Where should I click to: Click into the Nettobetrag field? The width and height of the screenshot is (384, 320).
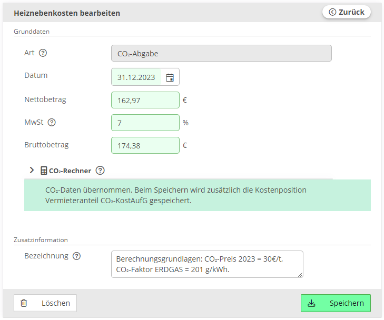[145, 100]
